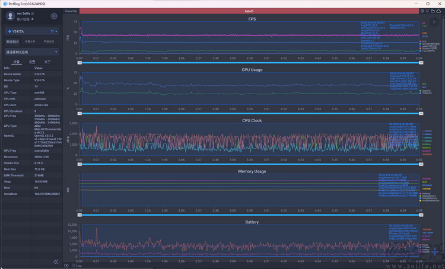Click the CPU Type value mt6989
Image resolution: width=445 pixels, height=269 pixels.
click(39, 92)
